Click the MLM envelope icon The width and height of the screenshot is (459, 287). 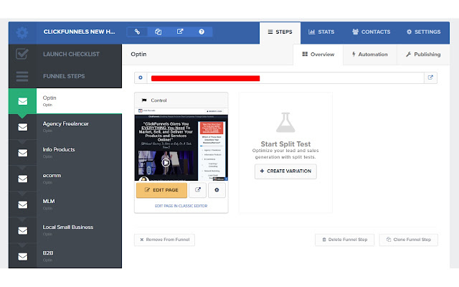click(22, 204)
